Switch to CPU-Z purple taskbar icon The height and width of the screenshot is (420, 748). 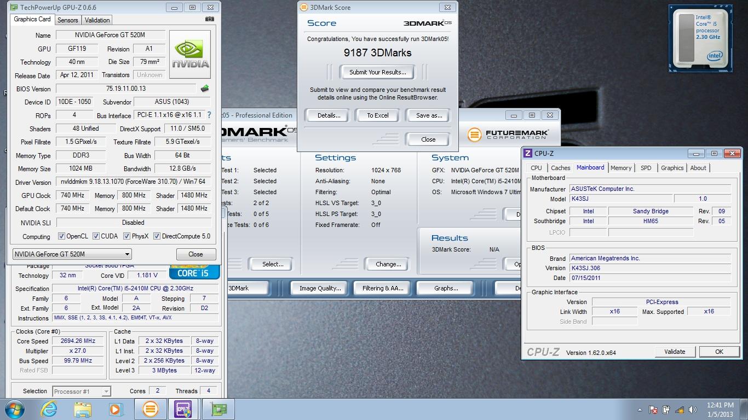(183, 409)
